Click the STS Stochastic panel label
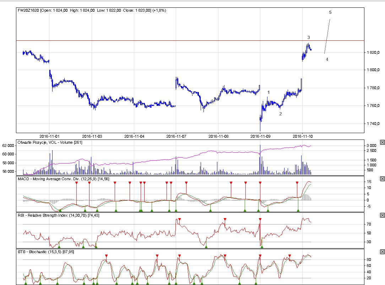The width and height of the screenshot is (385, 285). [x=46, y=252]
